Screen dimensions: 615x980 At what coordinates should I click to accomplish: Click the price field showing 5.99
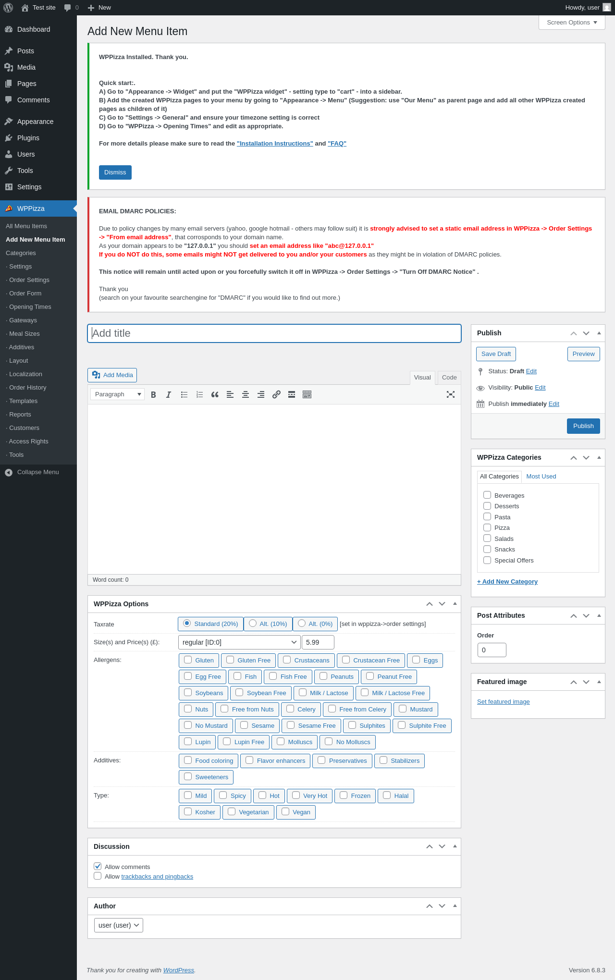click(318, 642)
